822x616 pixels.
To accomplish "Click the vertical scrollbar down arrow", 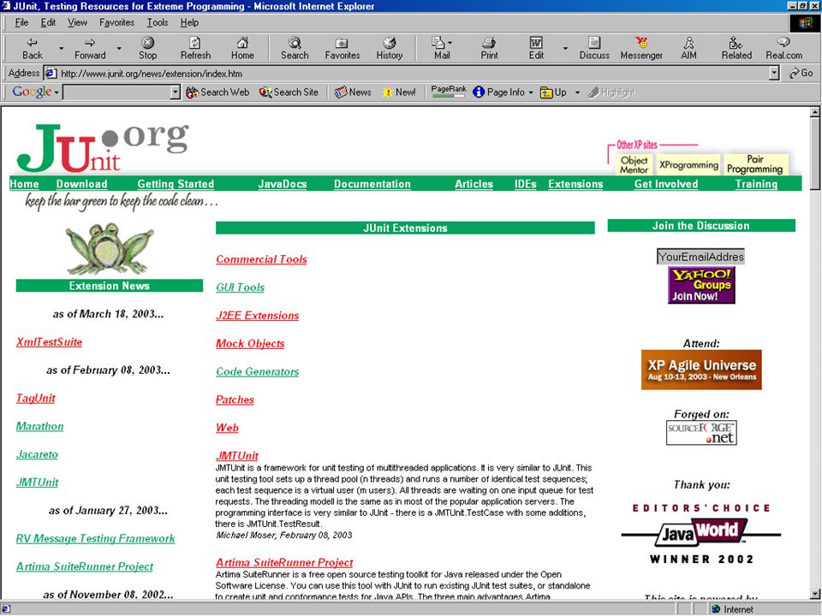I will 814,594.
